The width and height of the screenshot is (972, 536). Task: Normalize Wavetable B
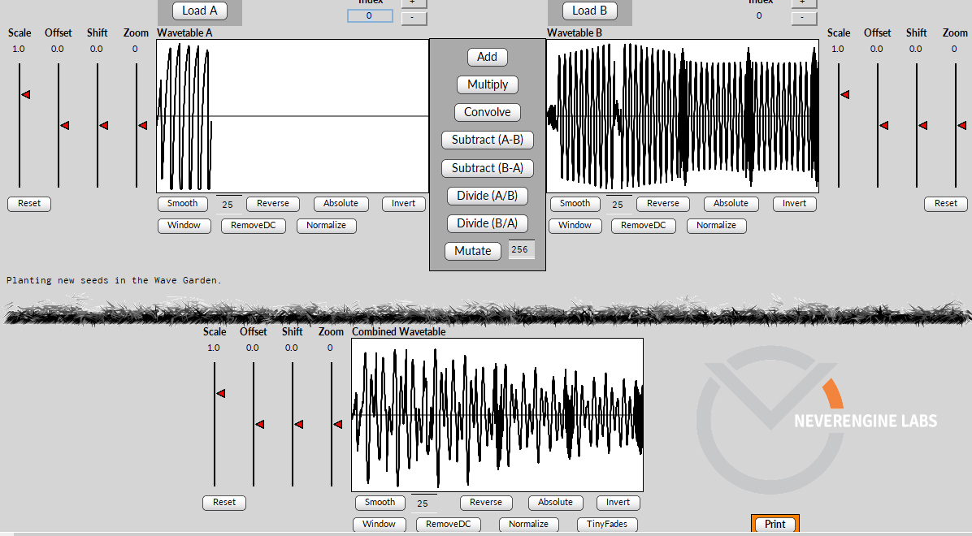tap(716, 226)
